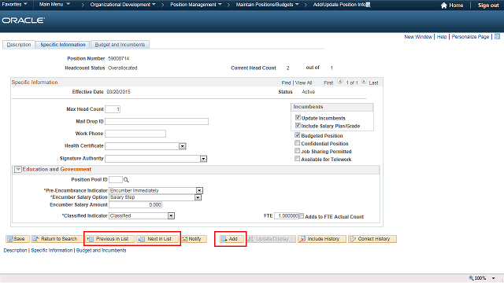Click Mail Drop ID field

tap(157, 121)
